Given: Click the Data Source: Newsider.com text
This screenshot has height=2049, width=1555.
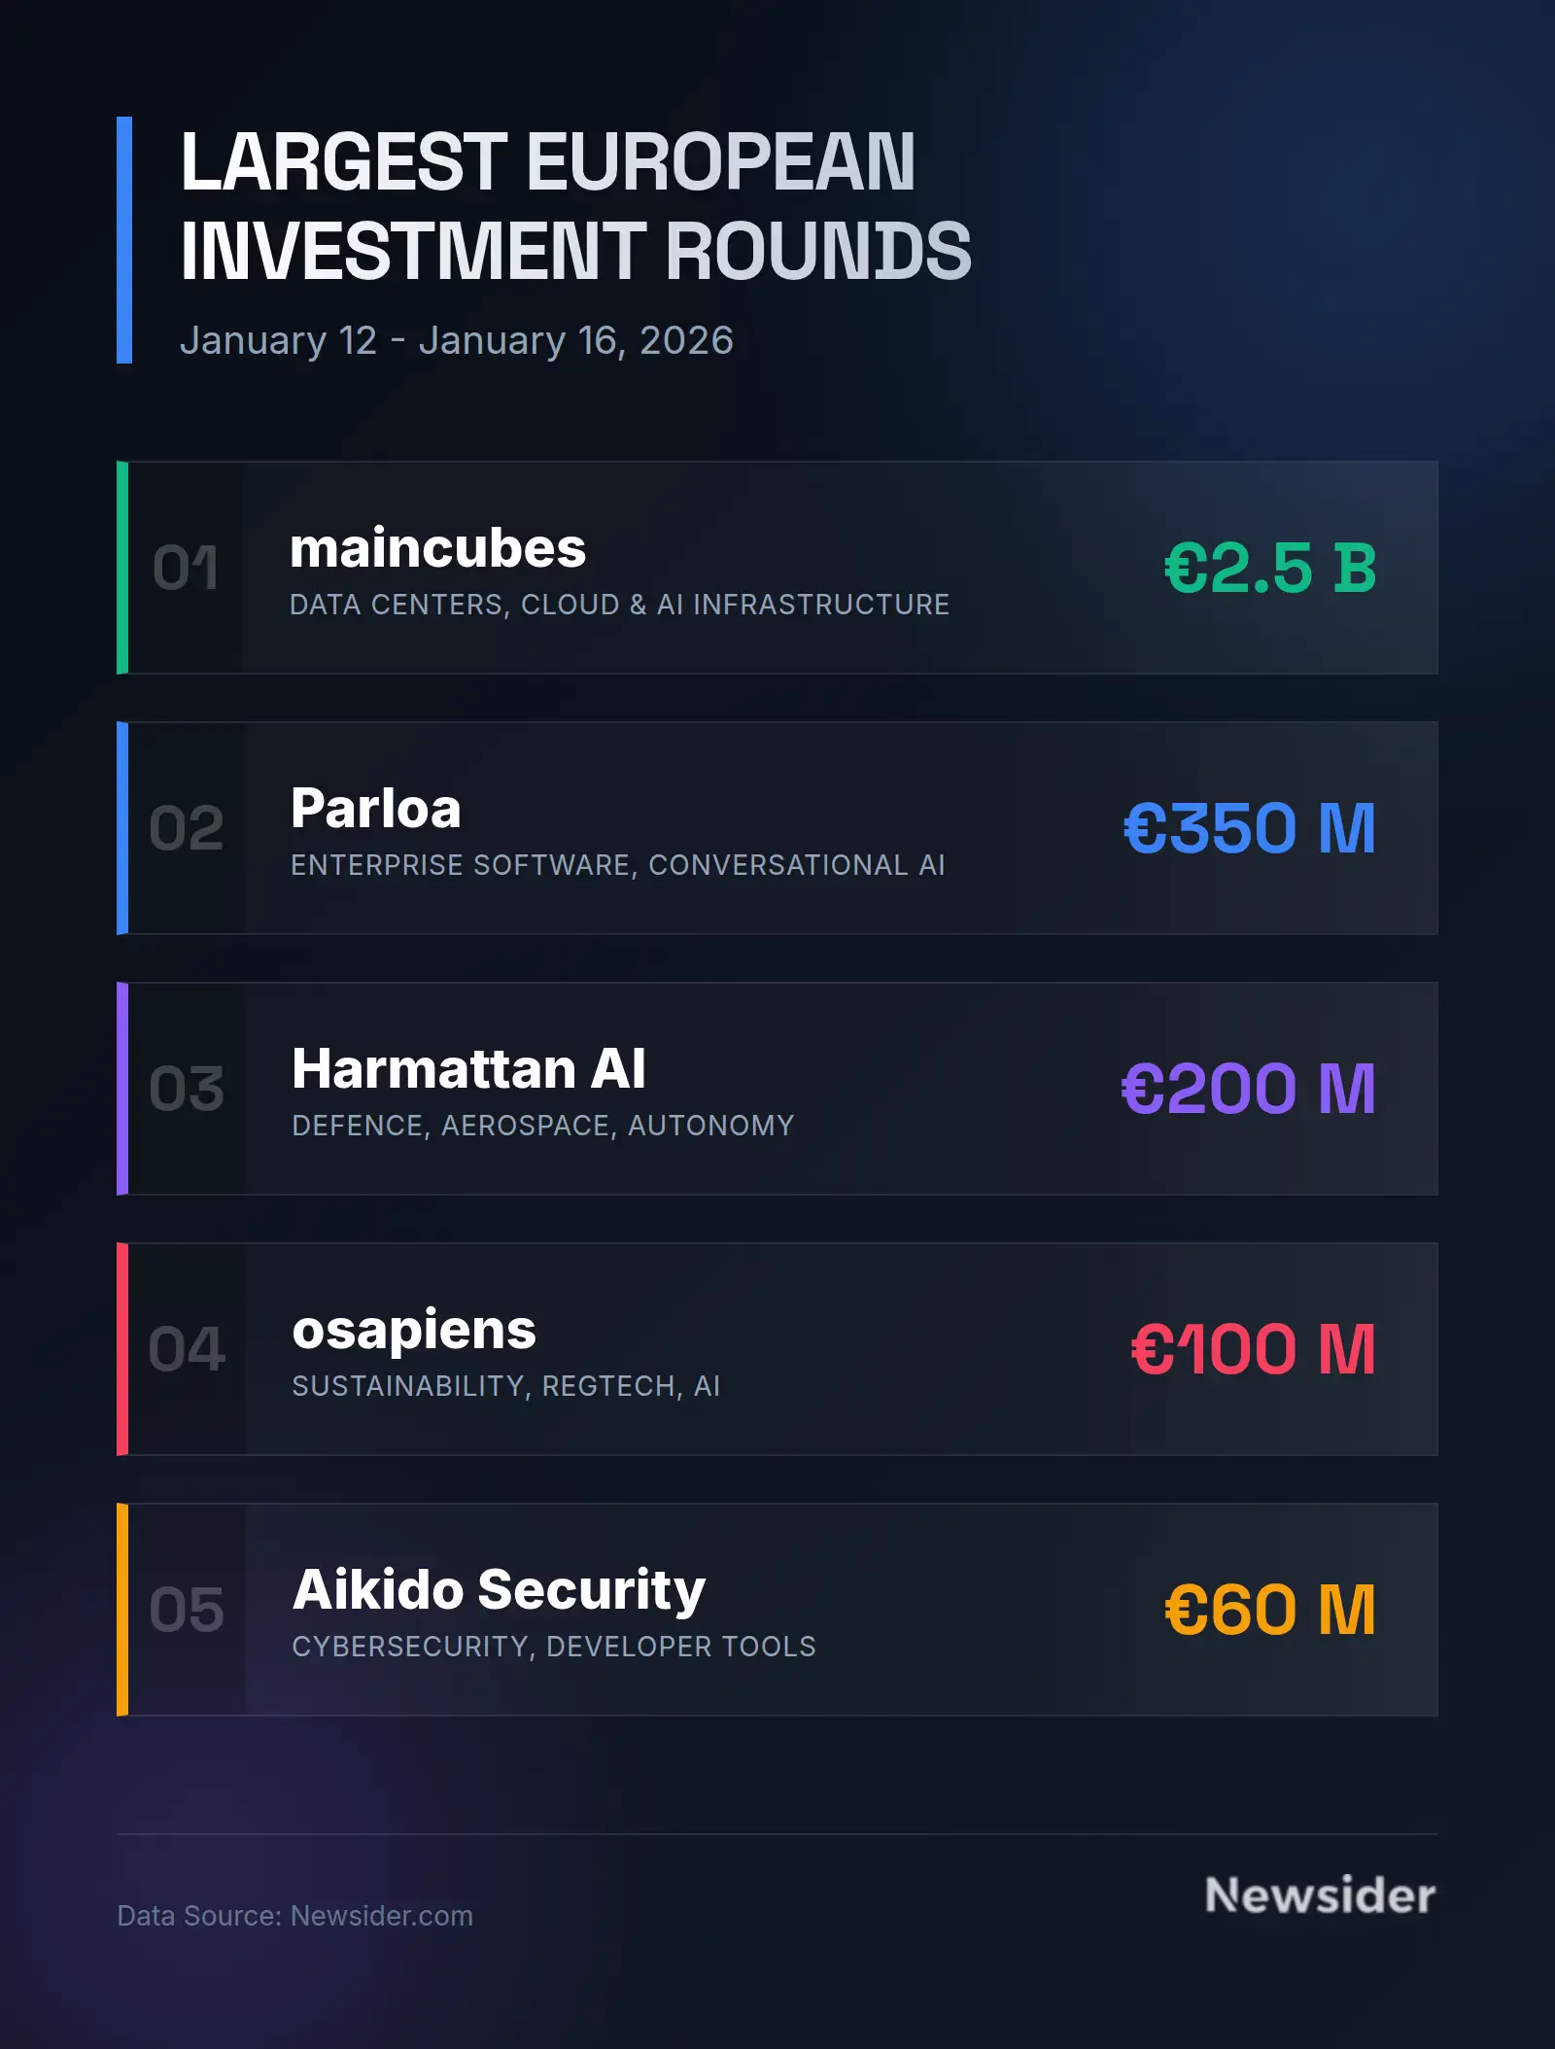Looking at the screenshot, I should pyautogui.click(x=294, y=1916).
